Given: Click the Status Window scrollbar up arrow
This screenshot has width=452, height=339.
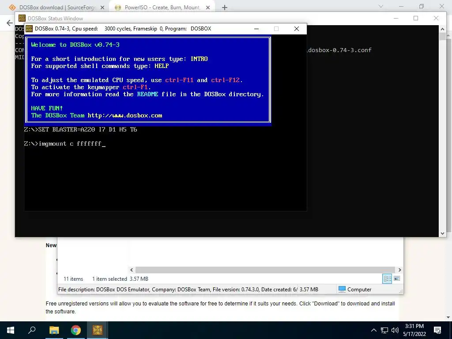Looking at the screenshot, I should 442,29.
